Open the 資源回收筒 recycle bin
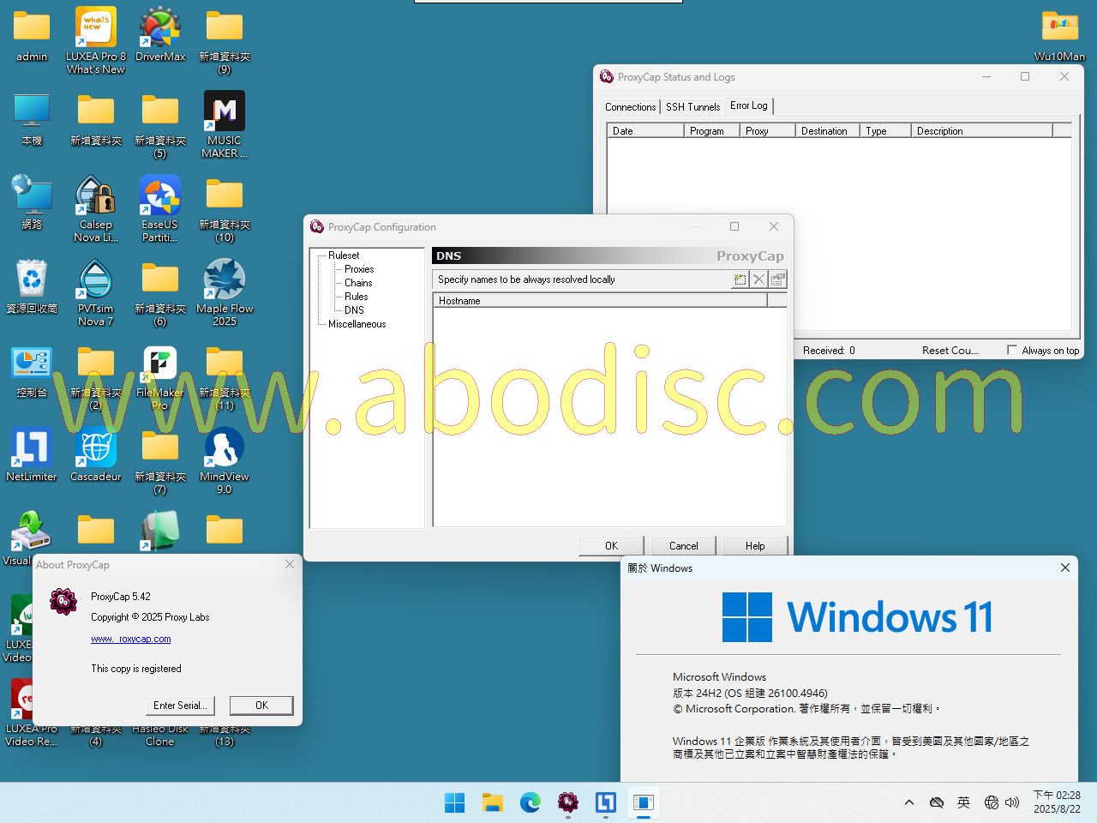This screenshot has height=823, width=1097. click(x=32, y=286)
